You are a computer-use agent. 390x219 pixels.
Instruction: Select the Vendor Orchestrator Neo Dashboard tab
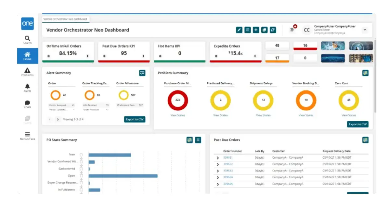65,19
